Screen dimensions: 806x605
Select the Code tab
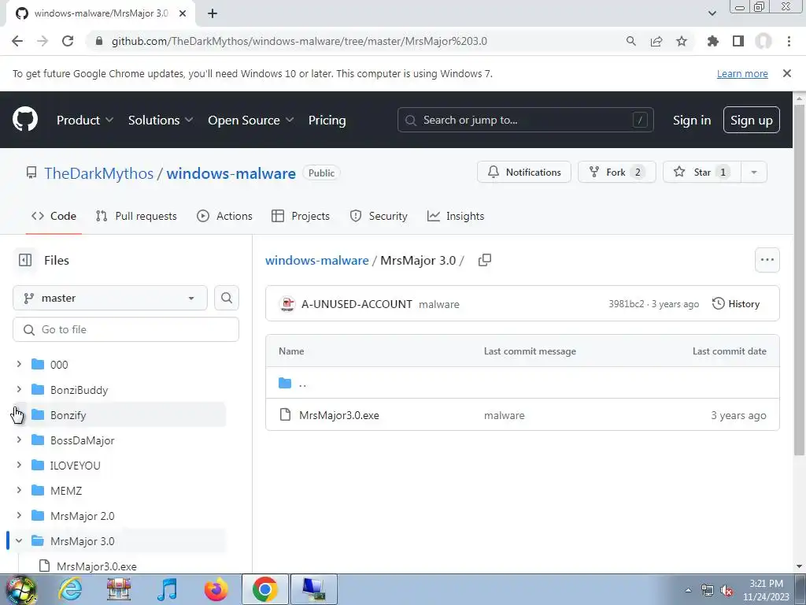coord(54,216)
